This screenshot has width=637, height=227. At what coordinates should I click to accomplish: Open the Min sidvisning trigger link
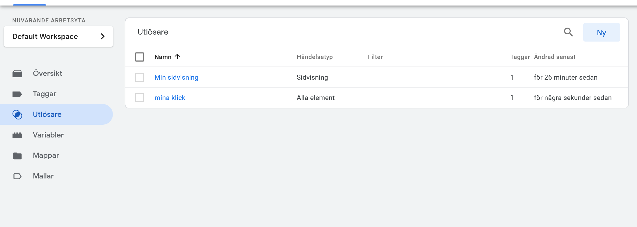tap(176, 77)
